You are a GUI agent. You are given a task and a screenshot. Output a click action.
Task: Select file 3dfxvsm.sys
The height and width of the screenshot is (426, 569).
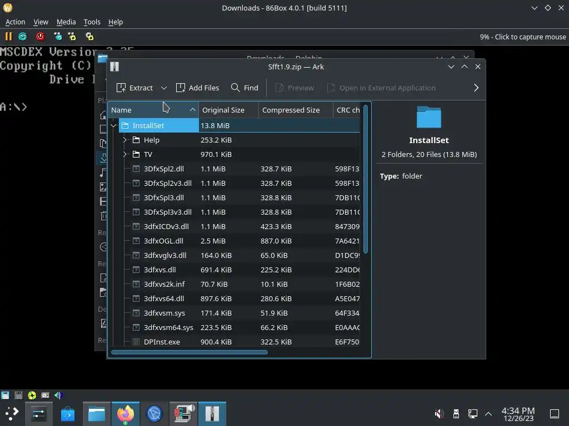point(234,313)
